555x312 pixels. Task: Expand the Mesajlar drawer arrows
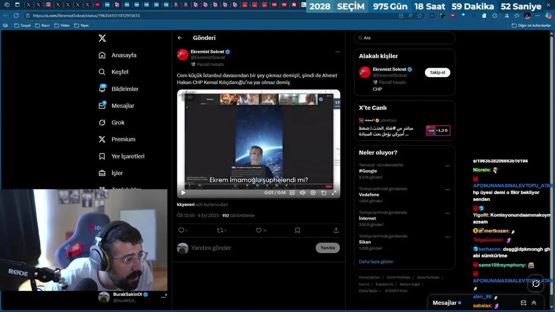tap(534, 303)
